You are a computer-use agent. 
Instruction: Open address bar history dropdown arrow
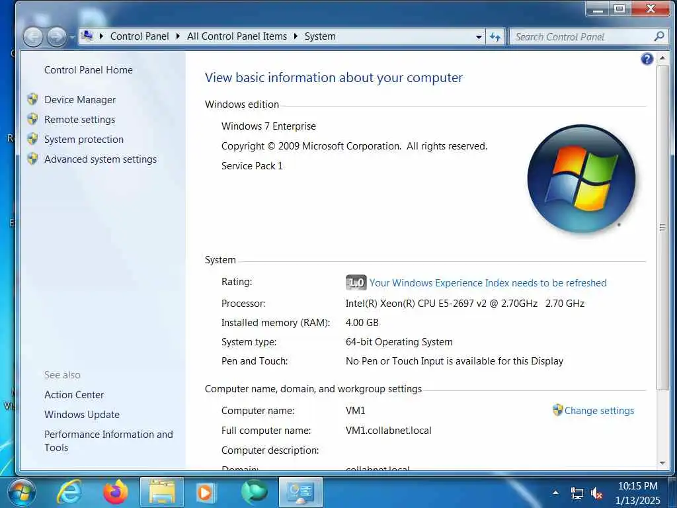[x=479, y=37]
